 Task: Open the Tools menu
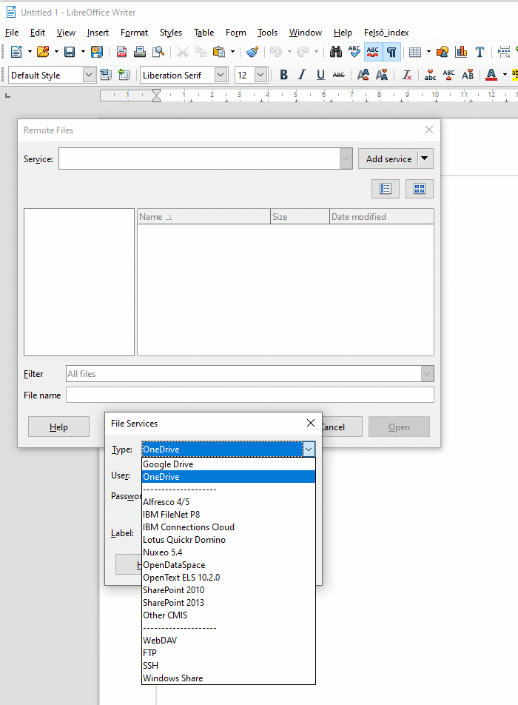click(267, 33)
